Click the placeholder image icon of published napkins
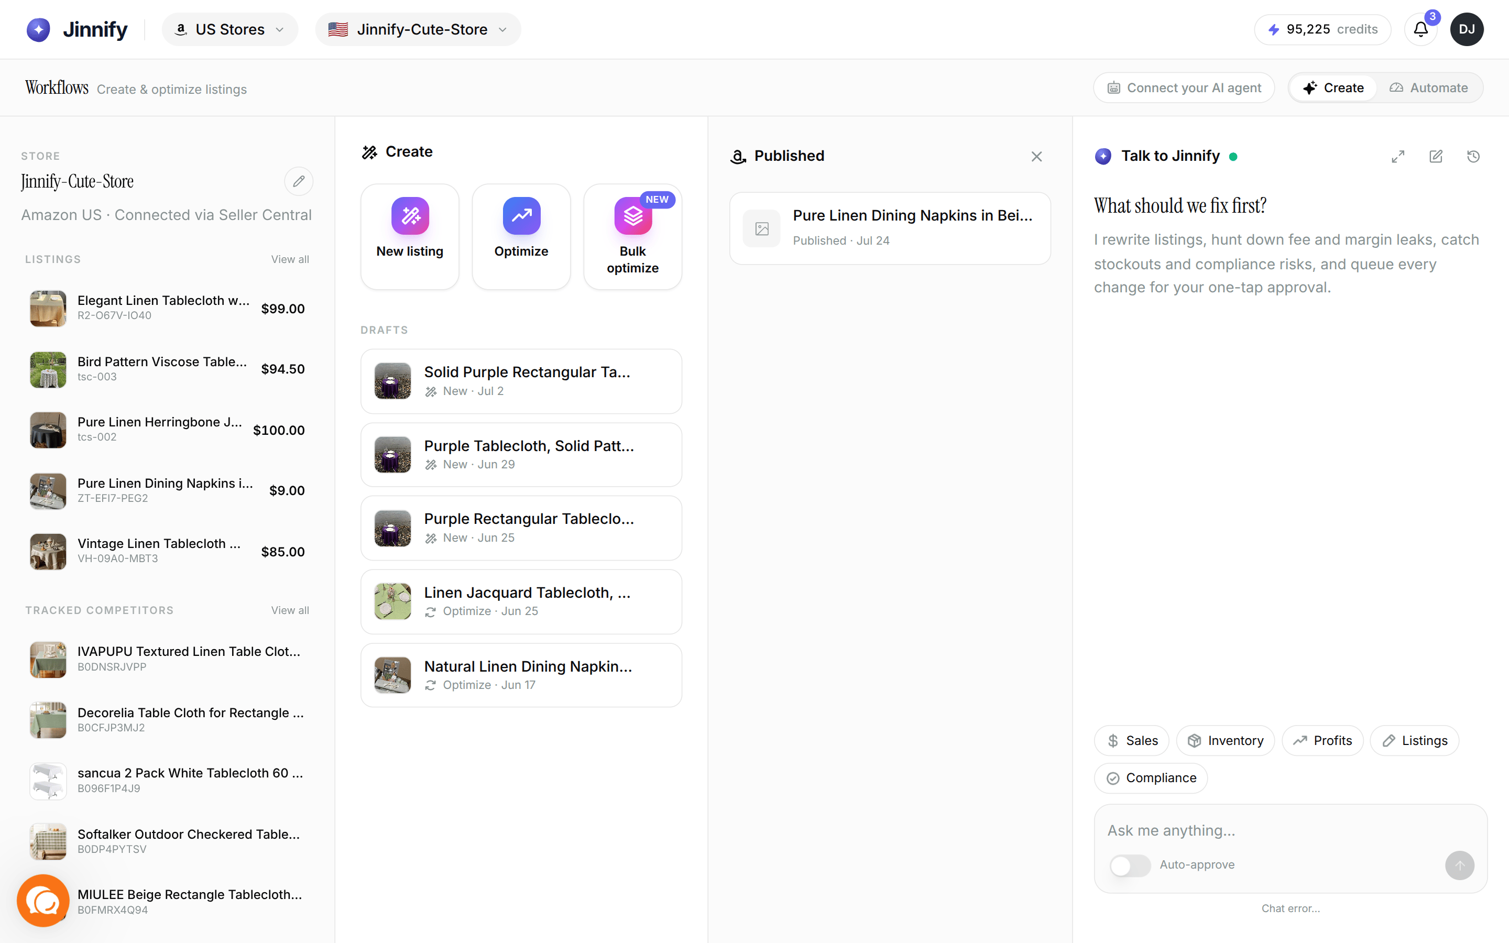 point(761,229)
